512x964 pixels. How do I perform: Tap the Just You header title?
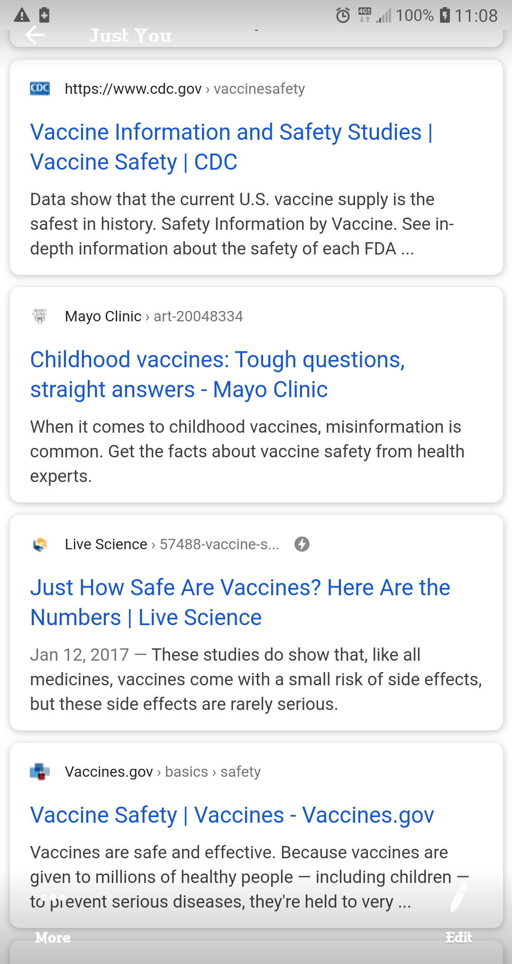tap(130, 36)
